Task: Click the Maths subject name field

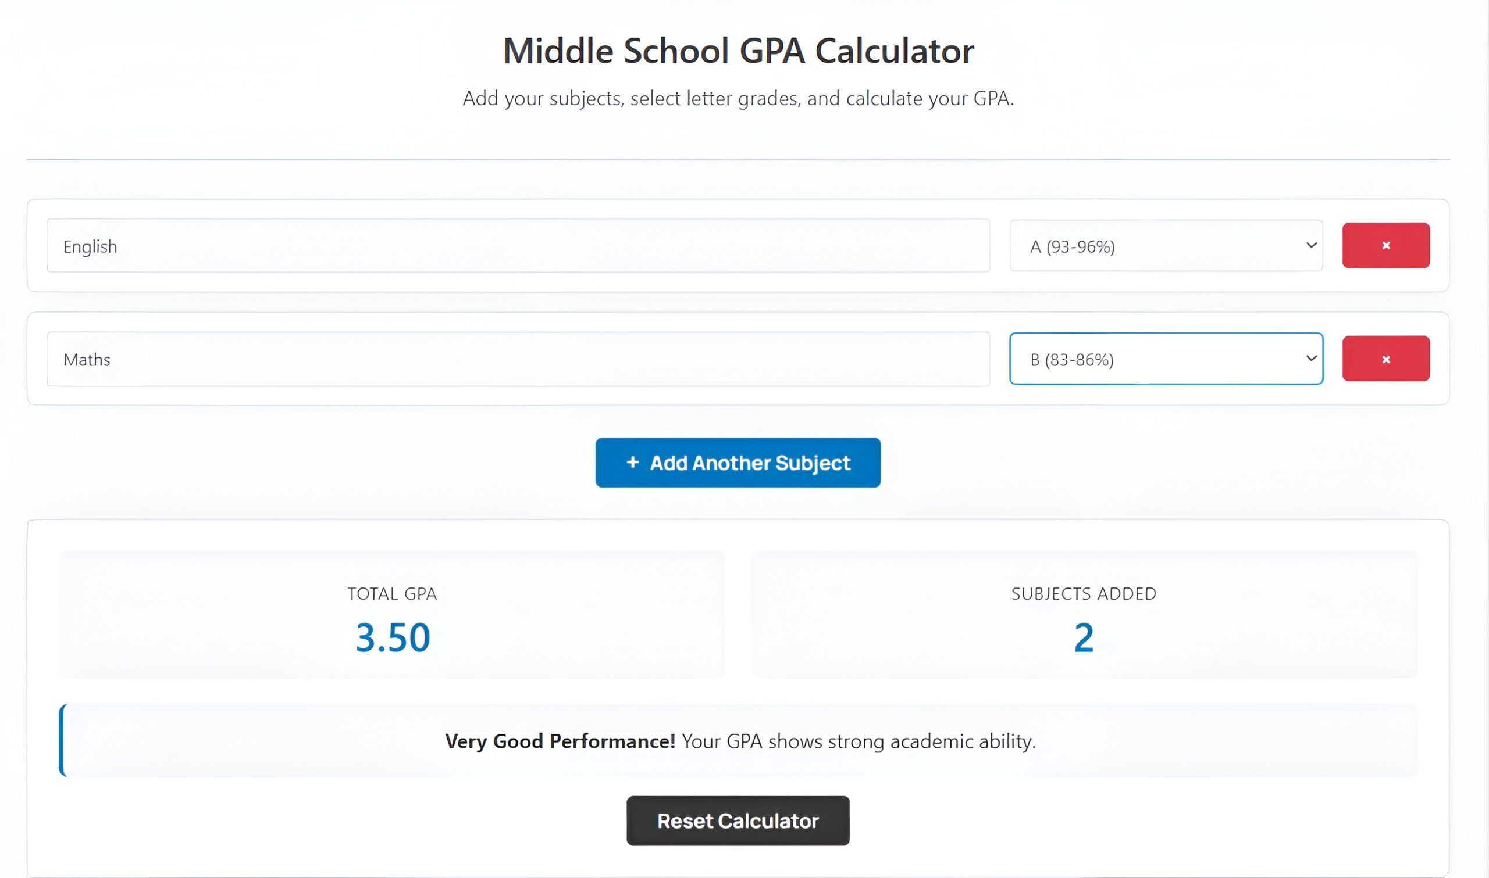Action: pos(518,359)
